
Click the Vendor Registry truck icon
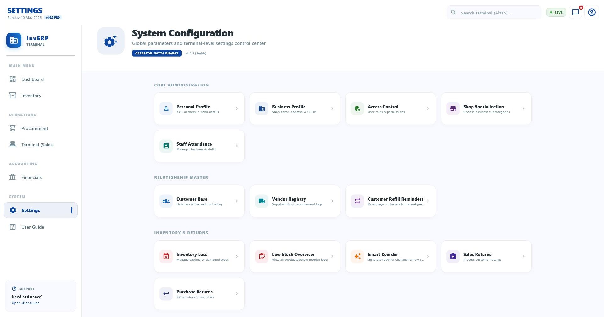pyautogui.click(x=262, y=201)
